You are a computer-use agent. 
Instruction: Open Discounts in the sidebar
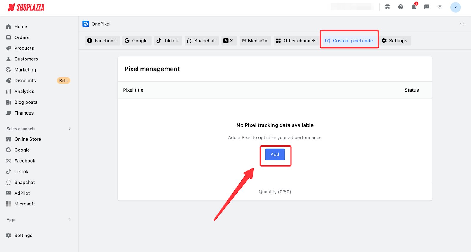(x=25, y=81)
